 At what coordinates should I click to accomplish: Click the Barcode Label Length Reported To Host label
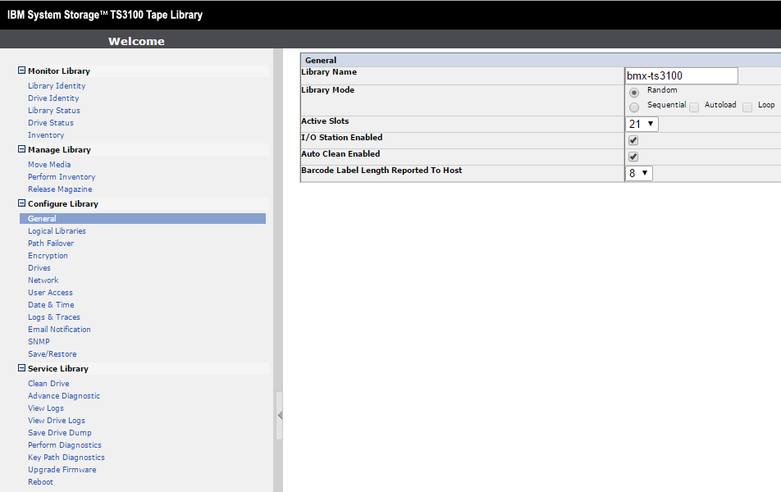381,171
